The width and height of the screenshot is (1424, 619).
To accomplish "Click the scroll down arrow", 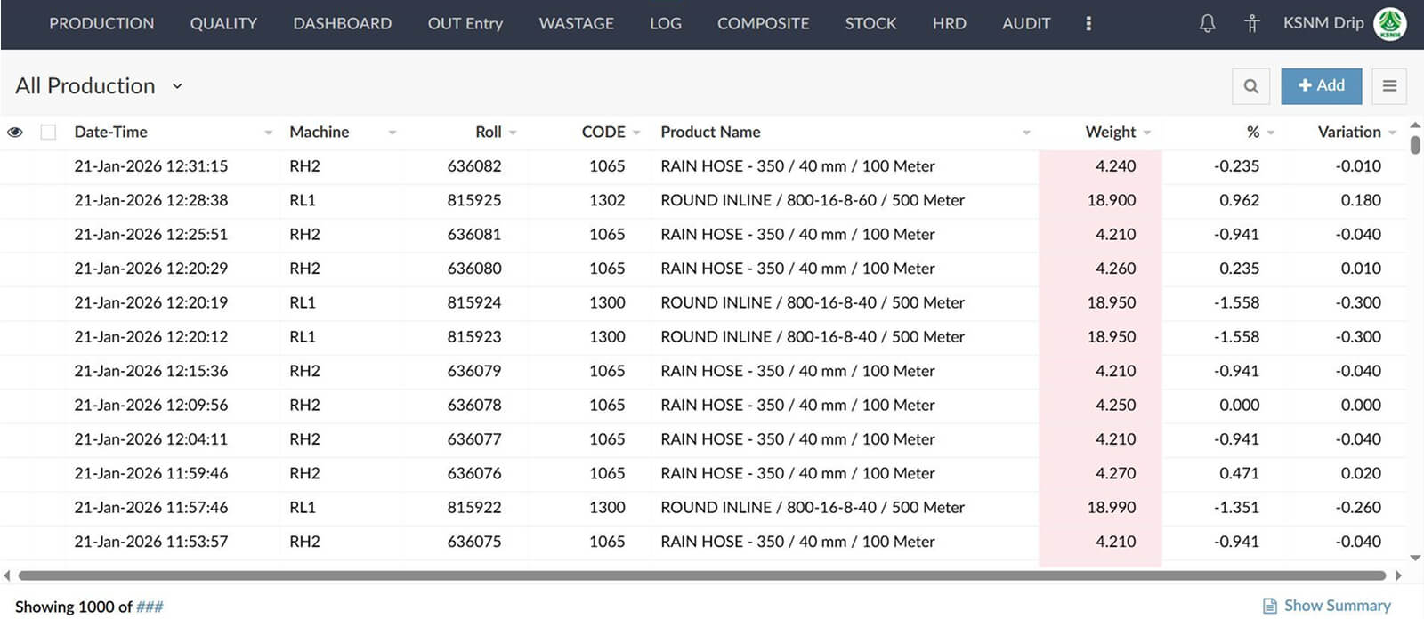I will pos(1415,559).
